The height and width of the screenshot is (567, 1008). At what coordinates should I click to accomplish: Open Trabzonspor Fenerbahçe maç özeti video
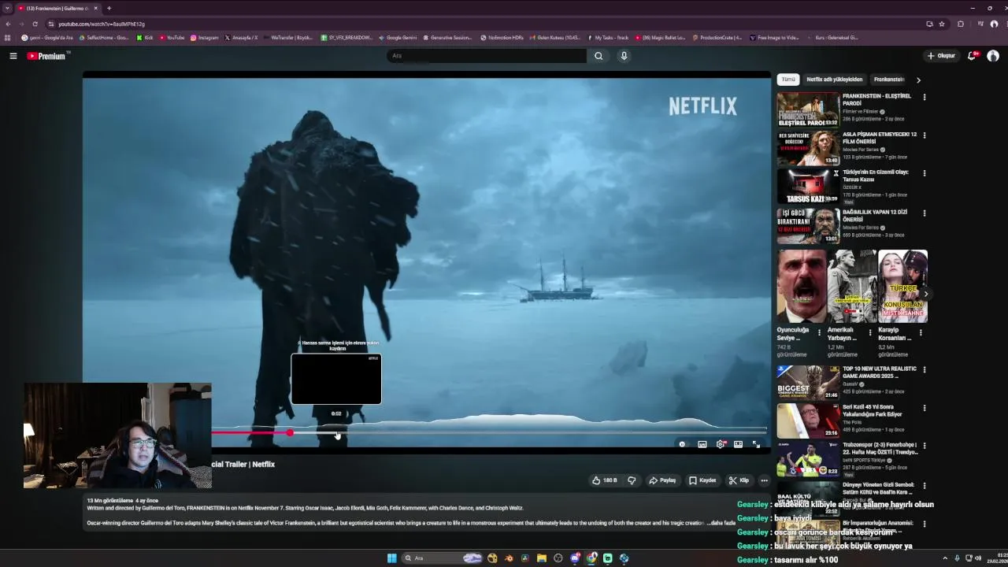click(808, 459)
